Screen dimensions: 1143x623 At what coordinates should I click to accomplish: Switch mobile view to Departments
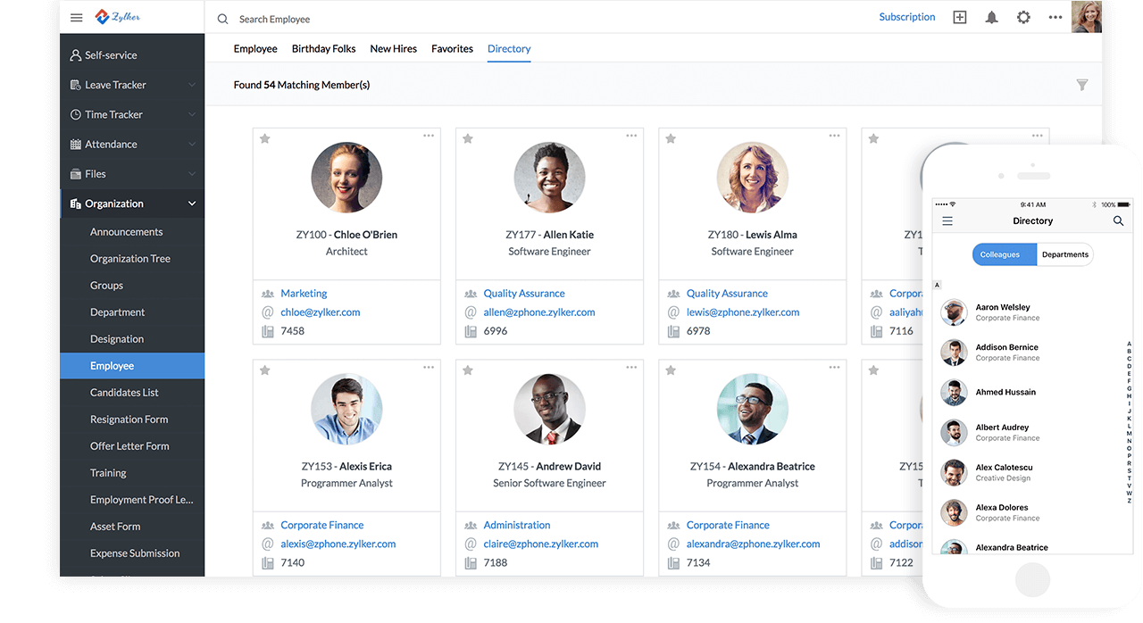pos(1064,254)
